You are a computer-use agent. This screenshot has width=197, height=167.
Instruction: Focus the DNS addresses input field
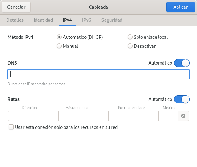(x=98, y=74)
